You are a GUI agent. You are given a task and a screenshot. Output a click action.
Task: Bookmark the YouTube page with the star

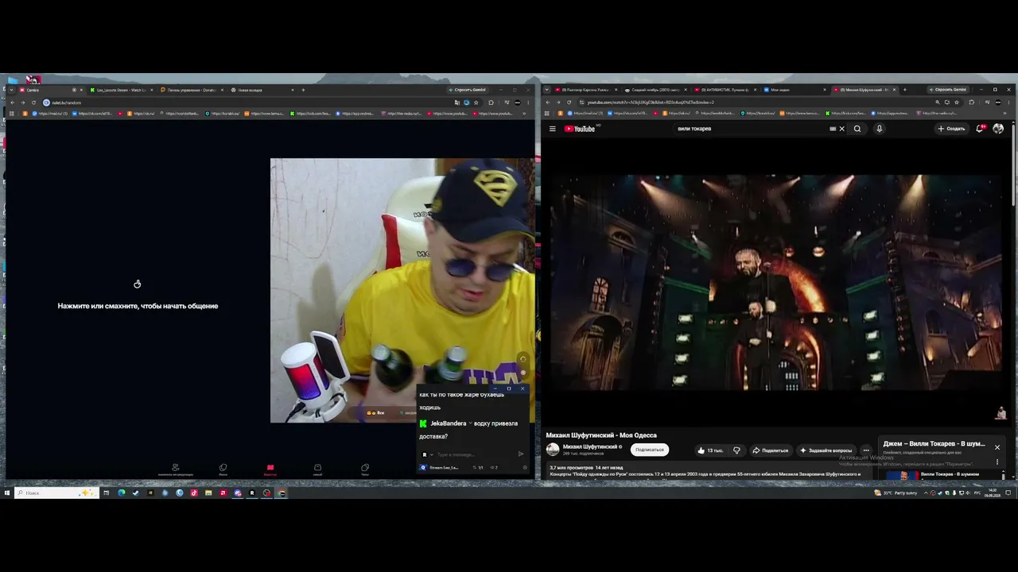[957, 102]
